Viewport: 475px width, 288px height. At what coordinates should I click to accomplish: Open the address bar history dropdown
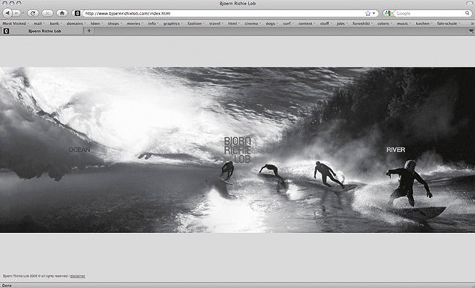click(374, 13)
